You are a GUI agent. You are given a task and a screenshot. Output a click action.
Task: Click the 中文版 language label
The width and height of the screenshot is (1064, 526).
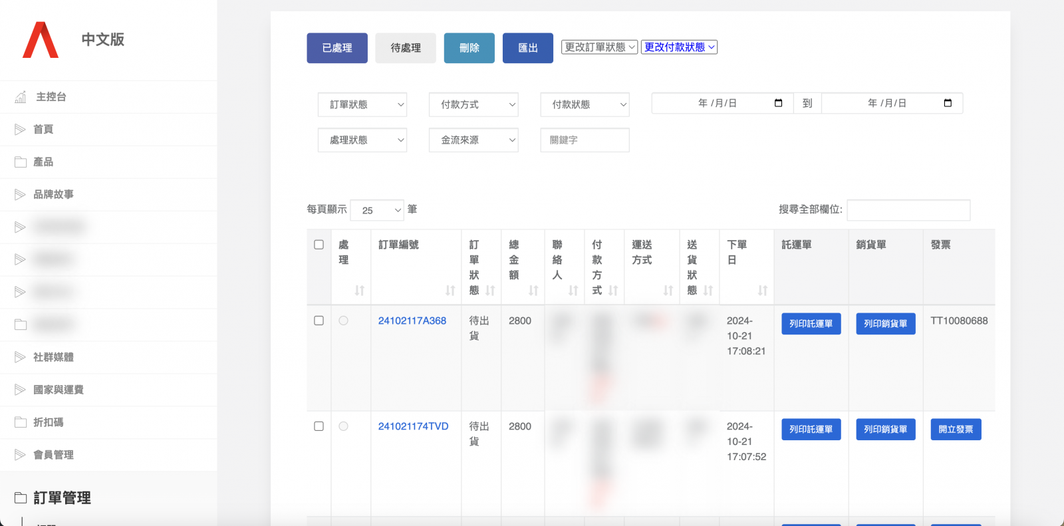(103, 39)
